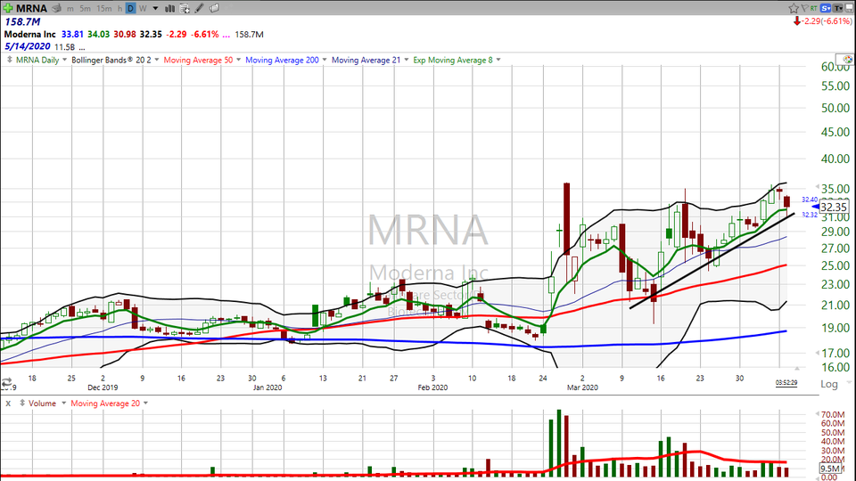Image resolution: width=856 pixels, height=481 pixels.
Task: Click the open price 33.81
Action: (72, 35)
